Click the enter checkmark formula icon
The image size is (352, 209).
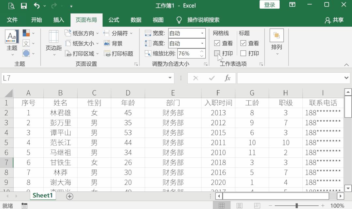click(x=212, y=78)
